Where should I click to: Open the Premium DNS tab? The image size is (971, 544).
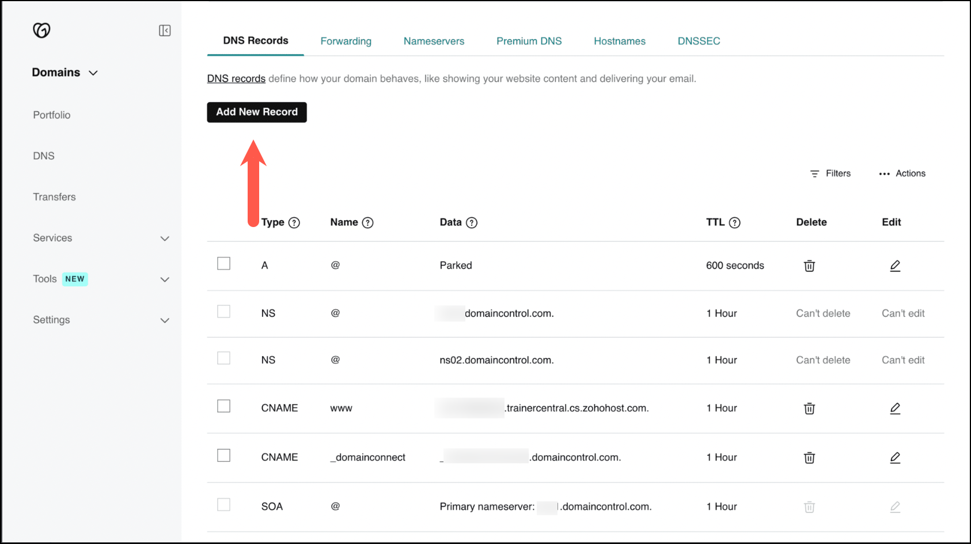pos(529,41)
